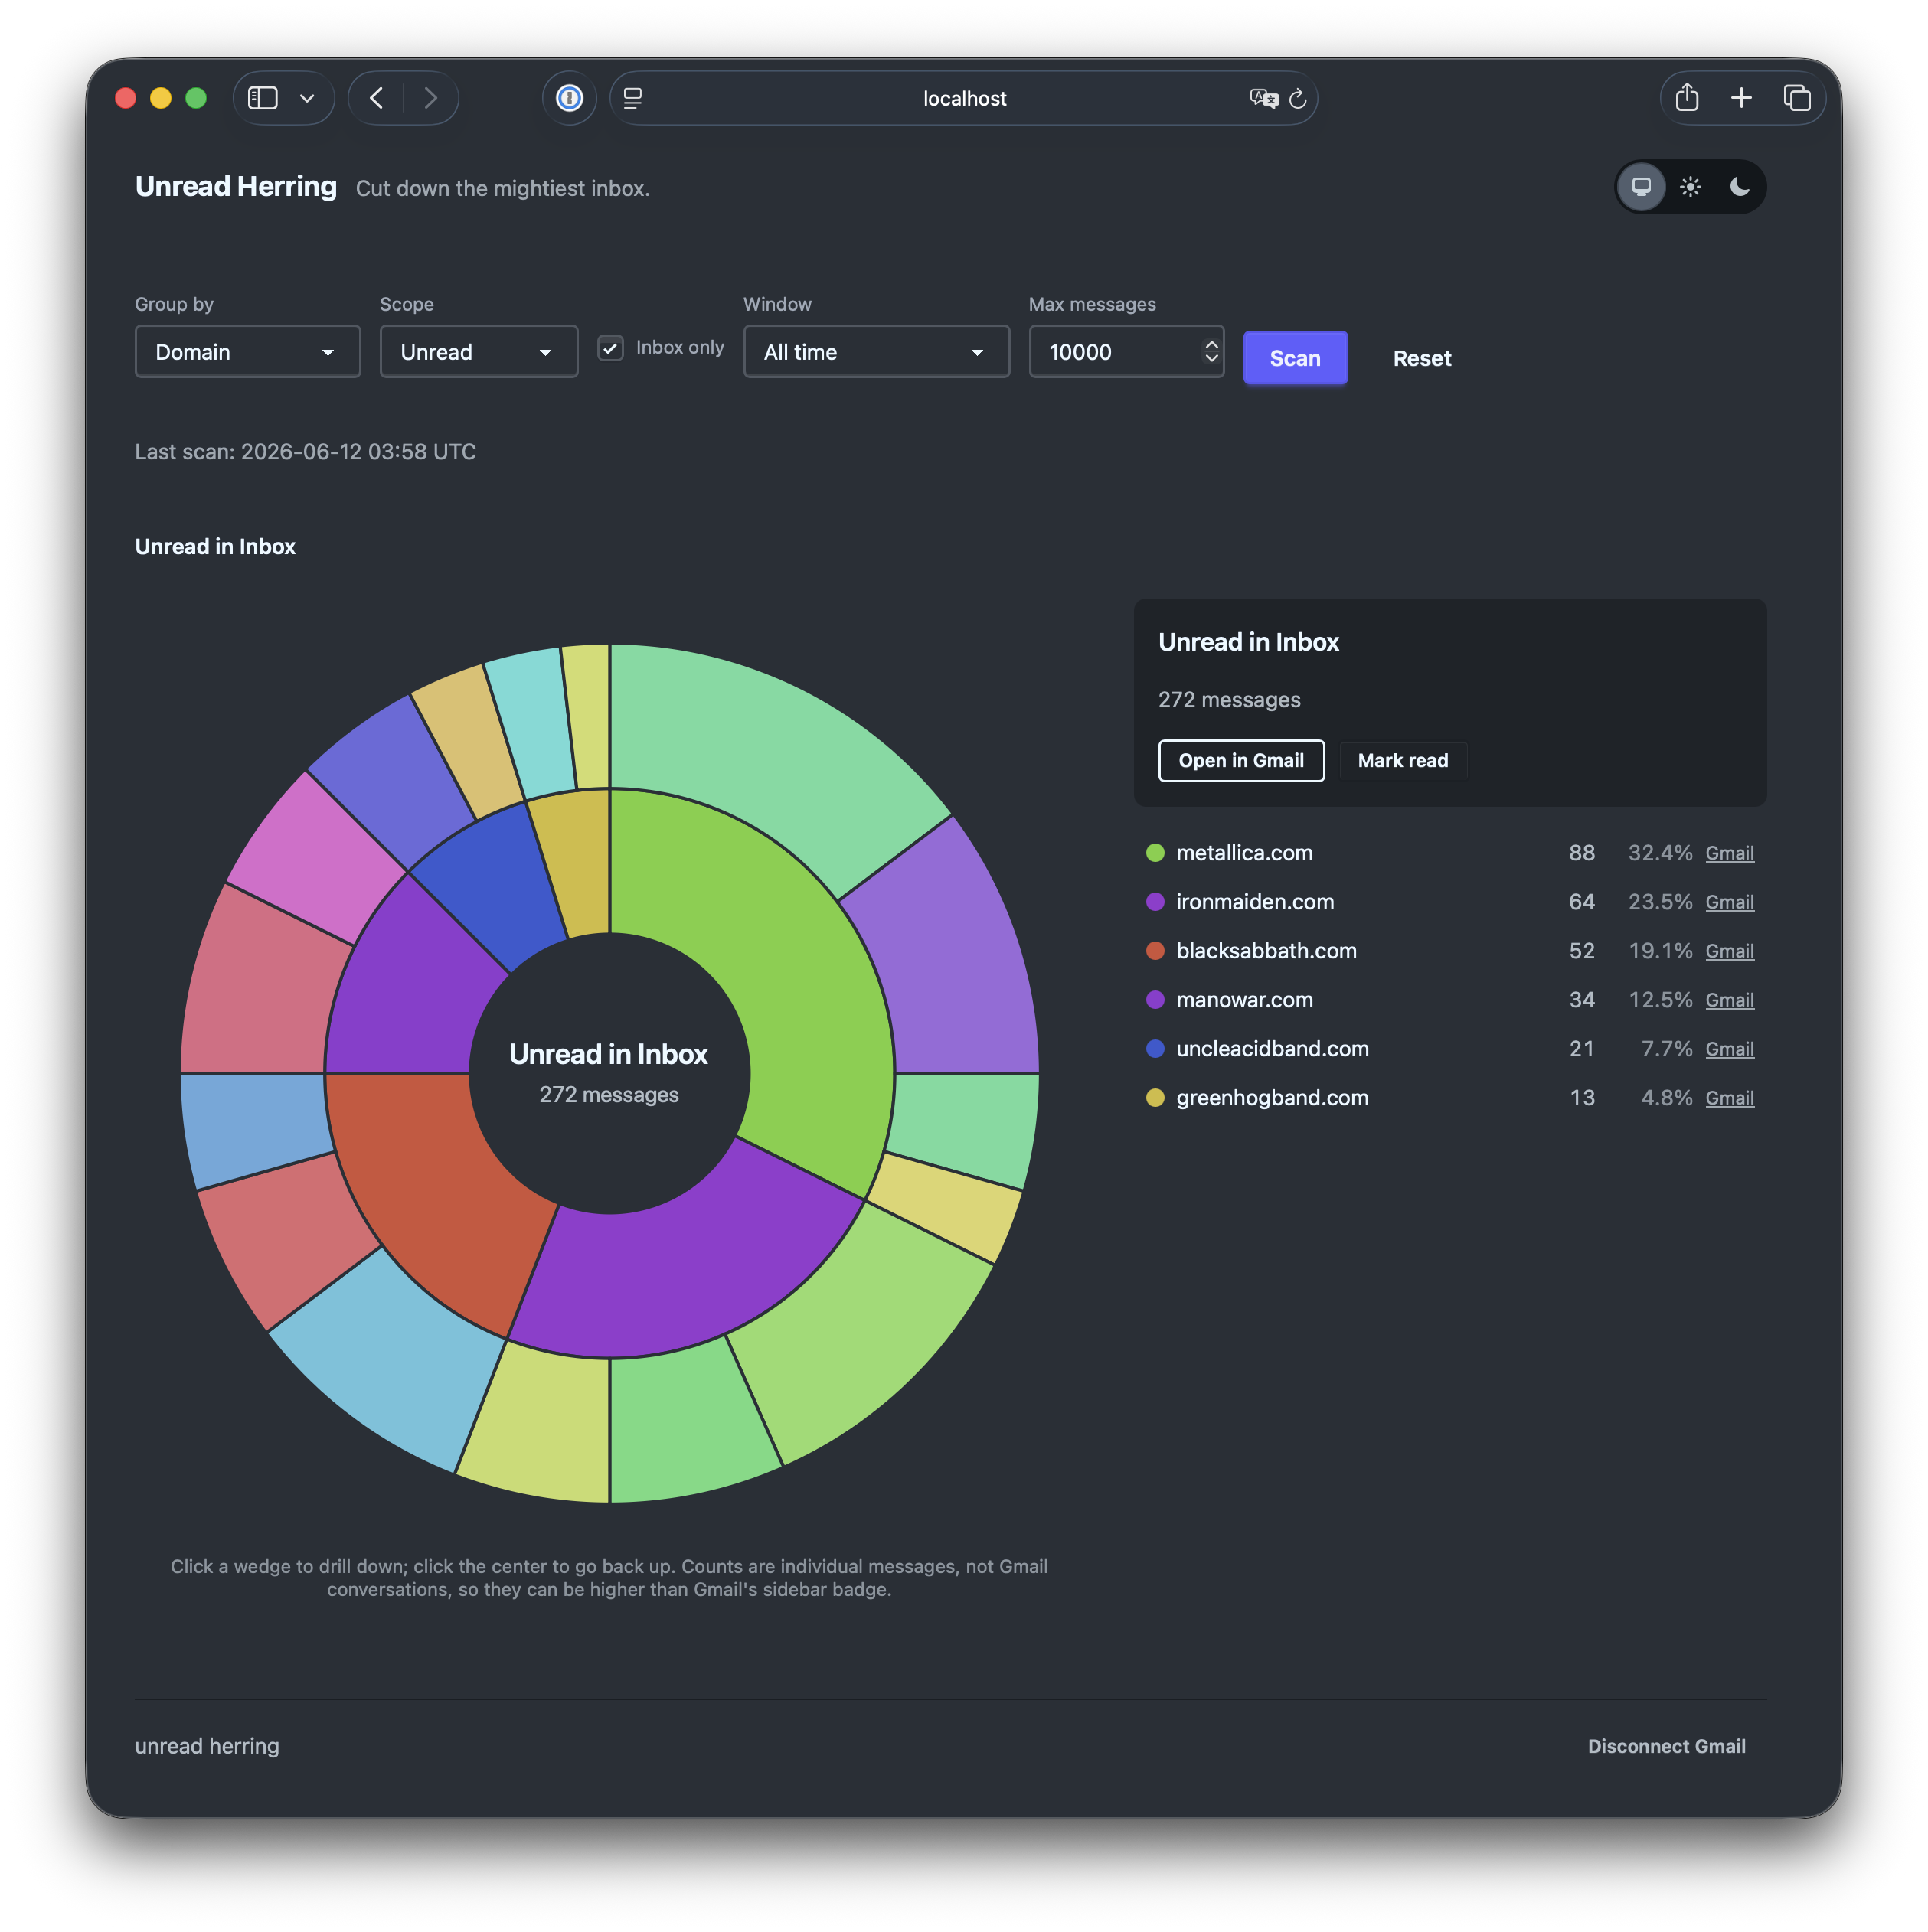Open Gmail link for manowar.com
The height and width of the screenshot is (1932, 1928).
pos(1729,1000)
